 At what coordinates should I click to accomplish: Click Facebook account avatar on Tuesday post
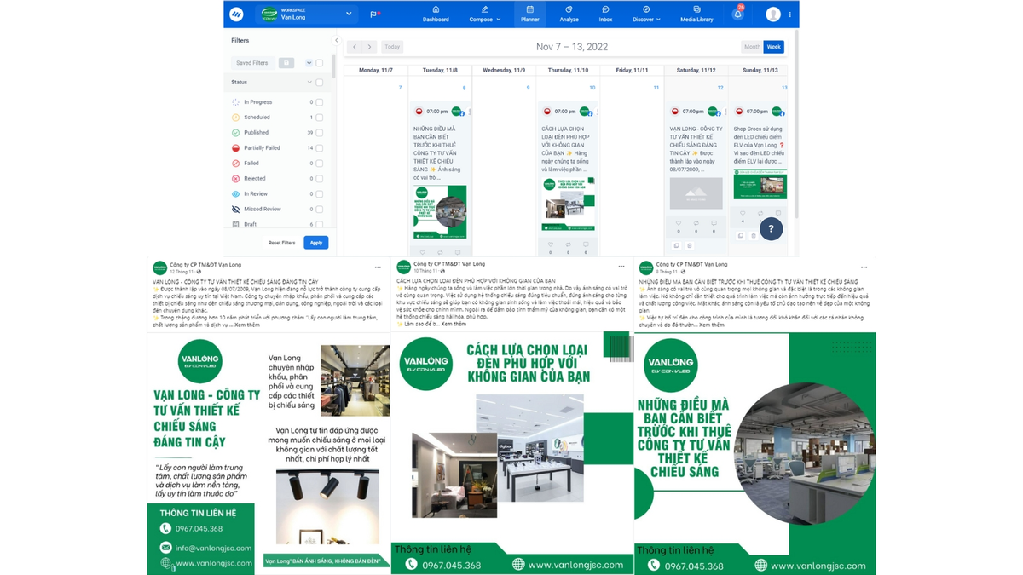pyautogui.click(x=456, y=112)
